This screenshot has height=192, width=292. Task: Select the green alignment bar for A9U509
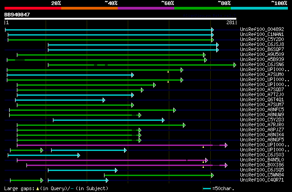click(111, 55)
